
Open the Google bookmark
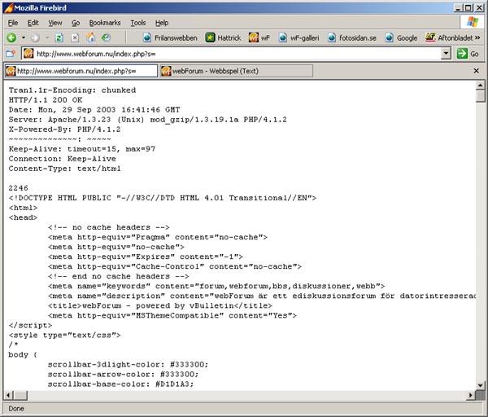[401, 37]
